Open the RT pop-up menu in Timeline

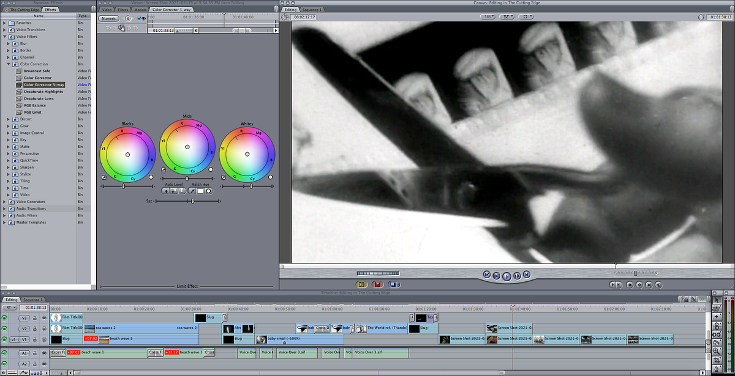[x=9, y=308]
